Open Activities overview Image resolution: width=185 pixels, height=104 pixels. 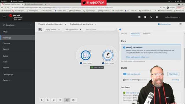[4, 1]
